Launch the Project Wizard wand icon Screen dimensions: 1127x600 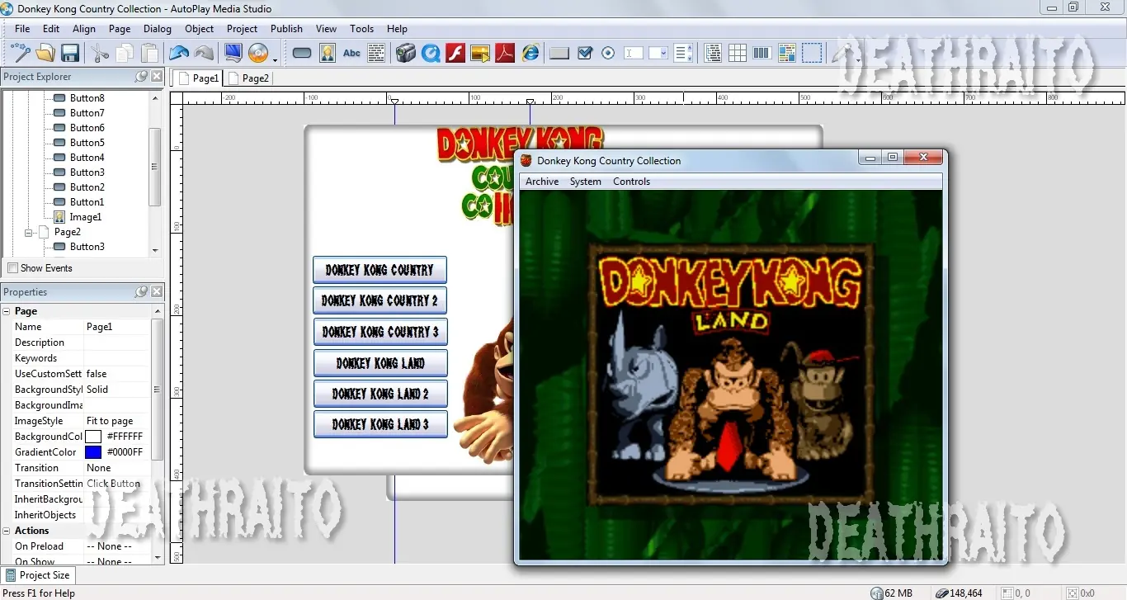(x=20, y=54)
